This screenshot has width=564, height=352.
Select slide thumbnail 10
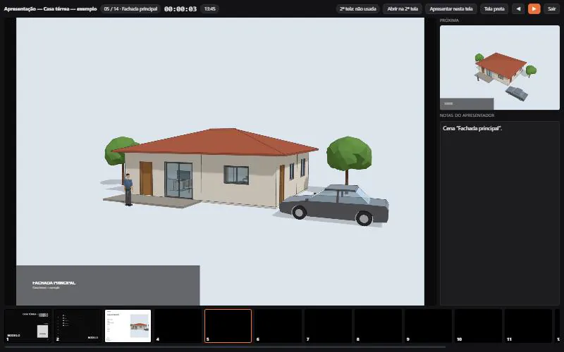click(x=478, y=326)
